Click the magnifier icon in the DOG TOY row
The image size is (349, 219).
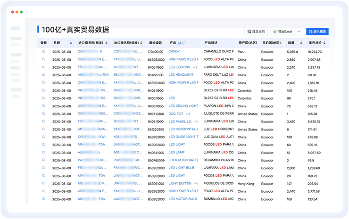(43, 114)
